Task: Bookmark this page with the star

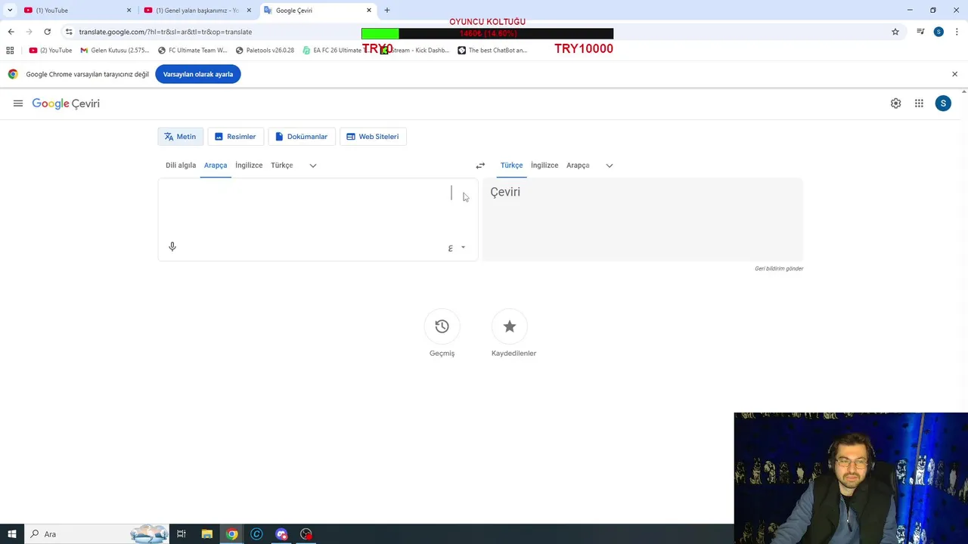Action: click(x=895, y=32)
